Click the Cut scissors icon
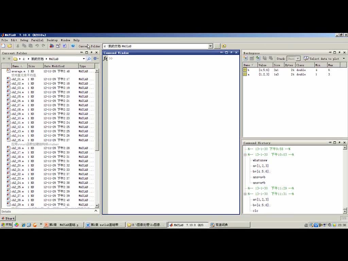Viewport: 348px width, 261px height. pyautogui.click(x=18, y=46)
